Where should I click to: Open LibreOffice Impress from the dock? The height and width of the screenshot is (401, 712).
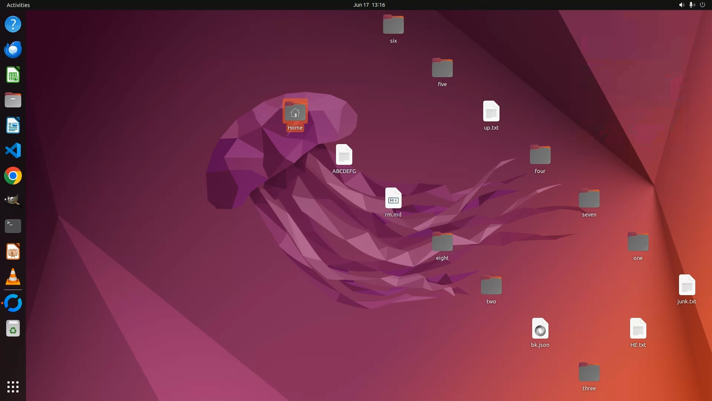tap(13, 252)
